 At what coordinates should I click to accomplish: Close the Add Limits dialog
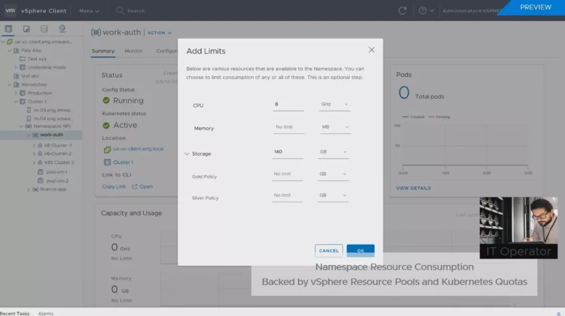click(x=371, y=50)
